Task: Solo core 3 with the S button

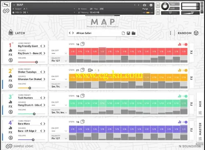Action: 11,112
